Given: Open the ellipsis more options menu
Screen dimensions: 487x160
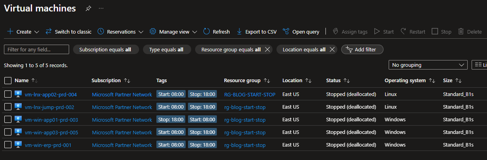Looking at the screenshot, I should coord(102,8).
